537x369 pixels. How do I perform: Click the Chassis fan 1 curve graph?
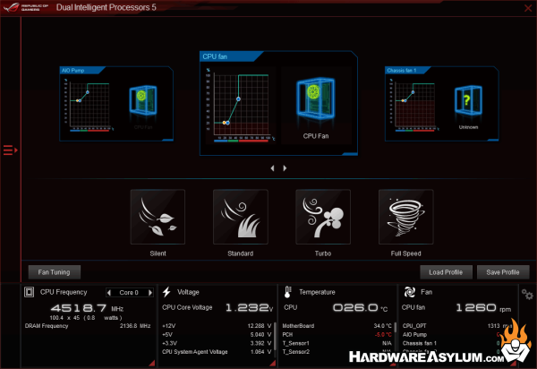click(x=414, y=105)
